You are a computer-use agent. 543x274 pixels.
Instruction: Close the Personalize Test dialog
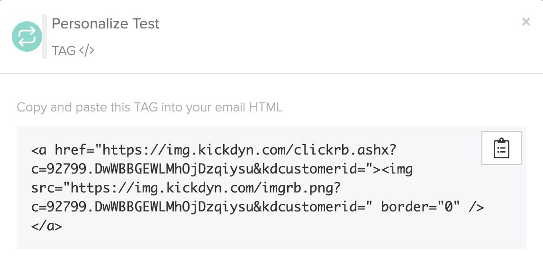[525, 22]
